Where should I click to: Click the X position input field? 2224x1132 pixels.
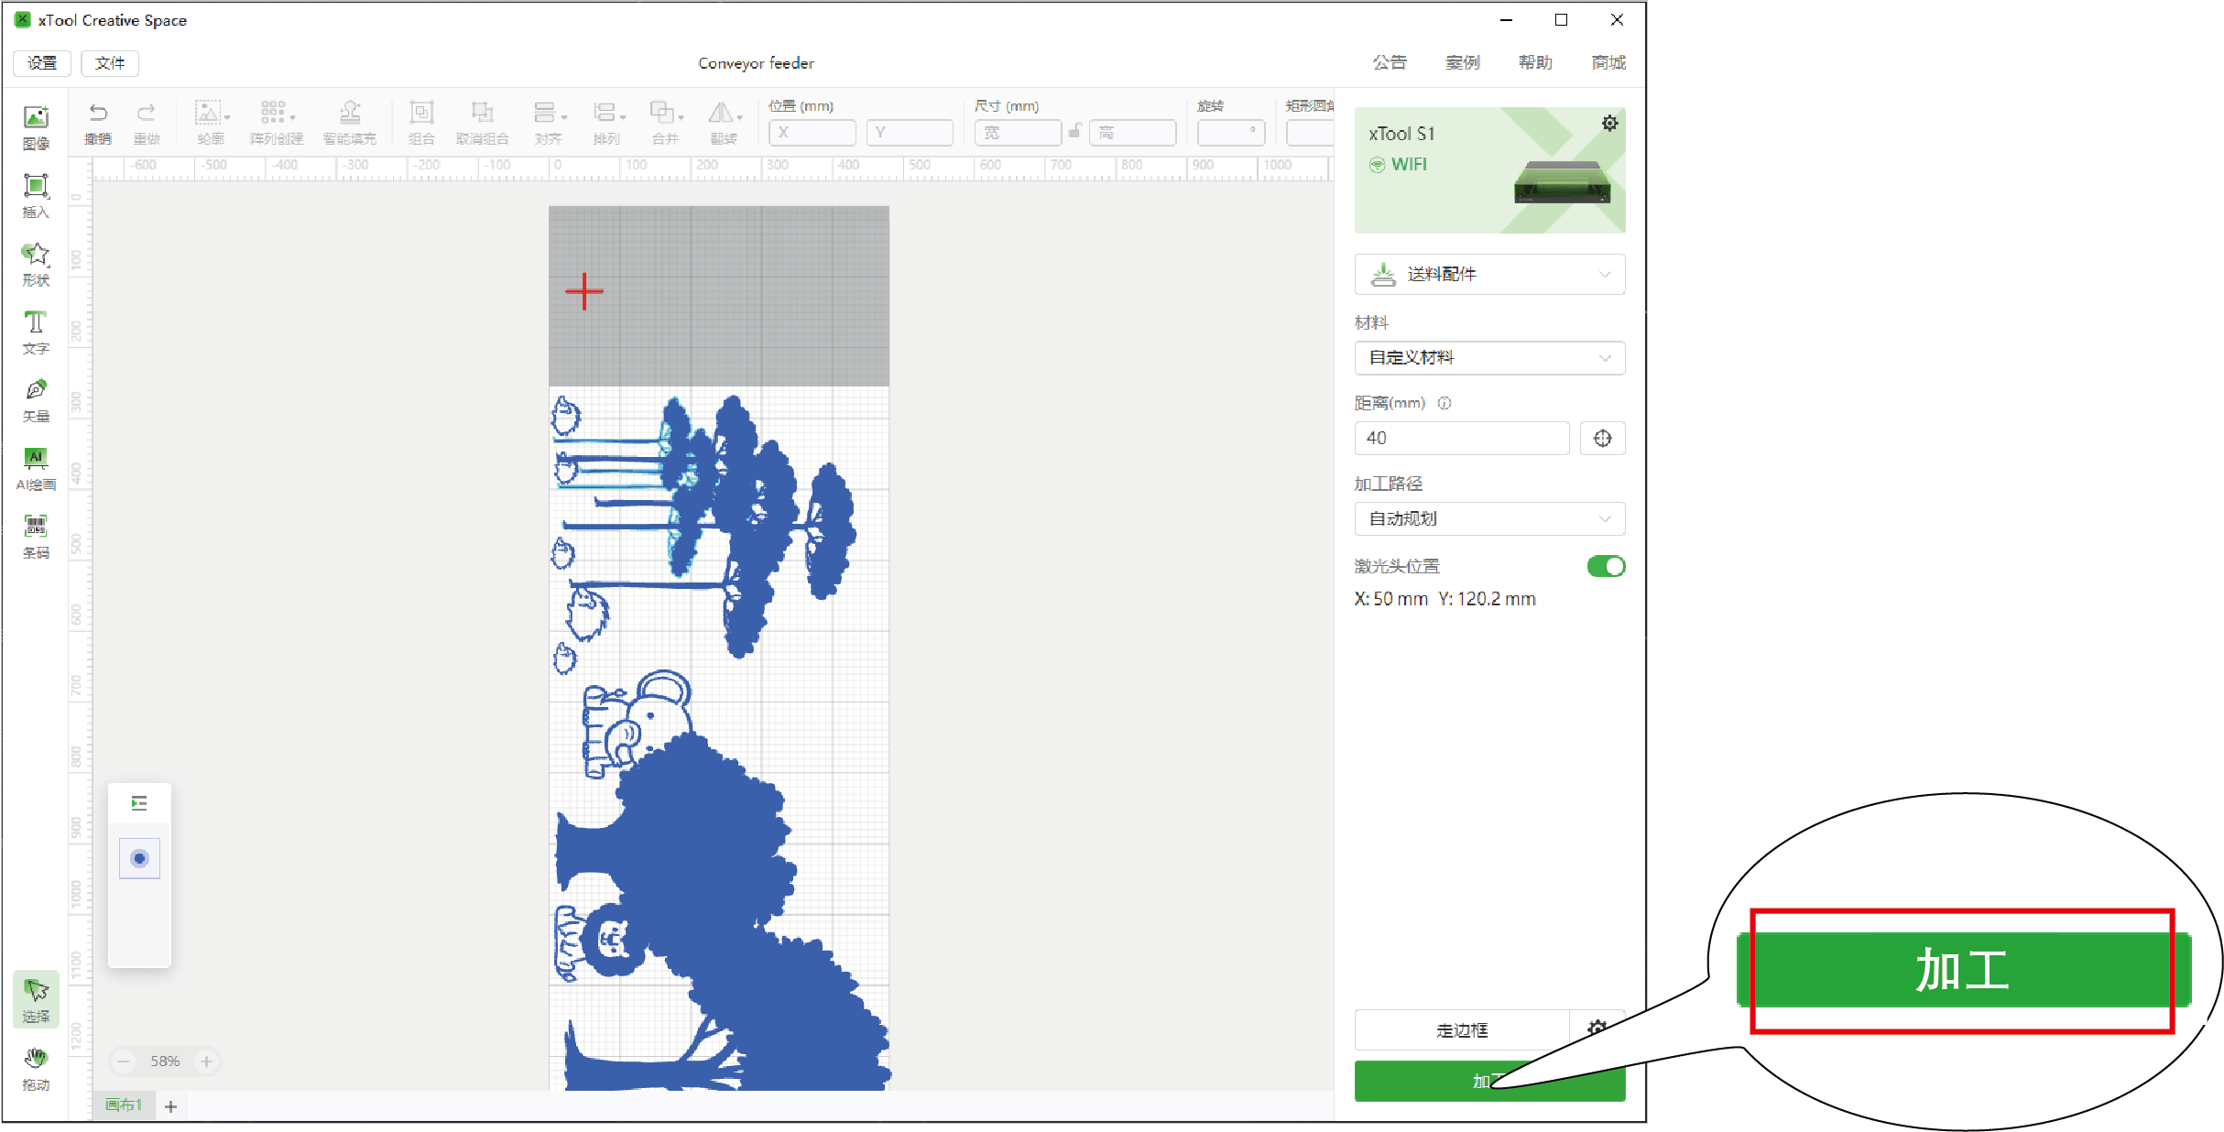pos(812,132)
